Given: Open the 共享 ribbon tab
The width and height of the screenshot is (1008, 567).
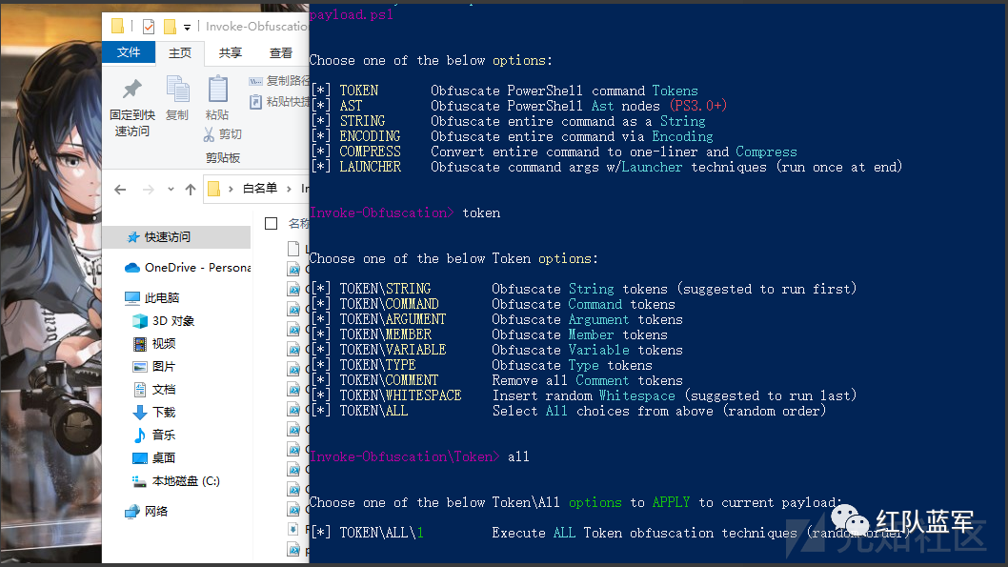Looking at the screenshot, I should pyautogui.click(x=230, y=52).
